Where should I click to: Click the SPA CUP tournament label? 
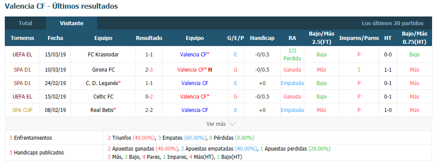tap(22, 110)
